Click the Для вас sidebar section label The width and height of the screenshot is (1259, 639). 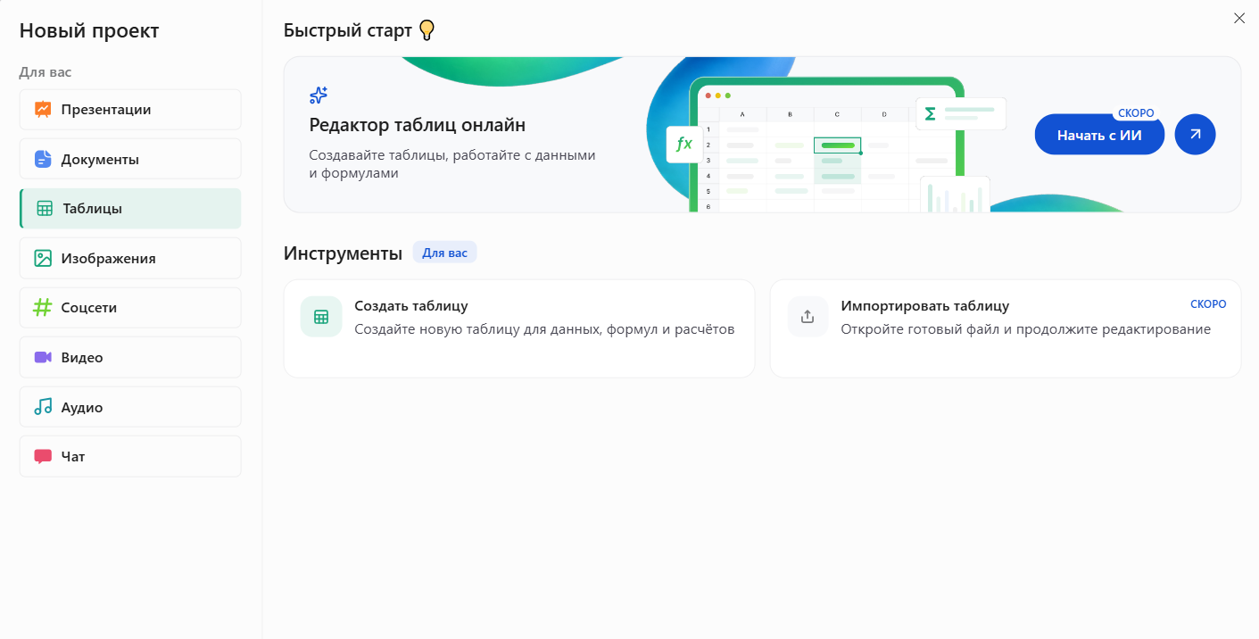click(46, 72)
